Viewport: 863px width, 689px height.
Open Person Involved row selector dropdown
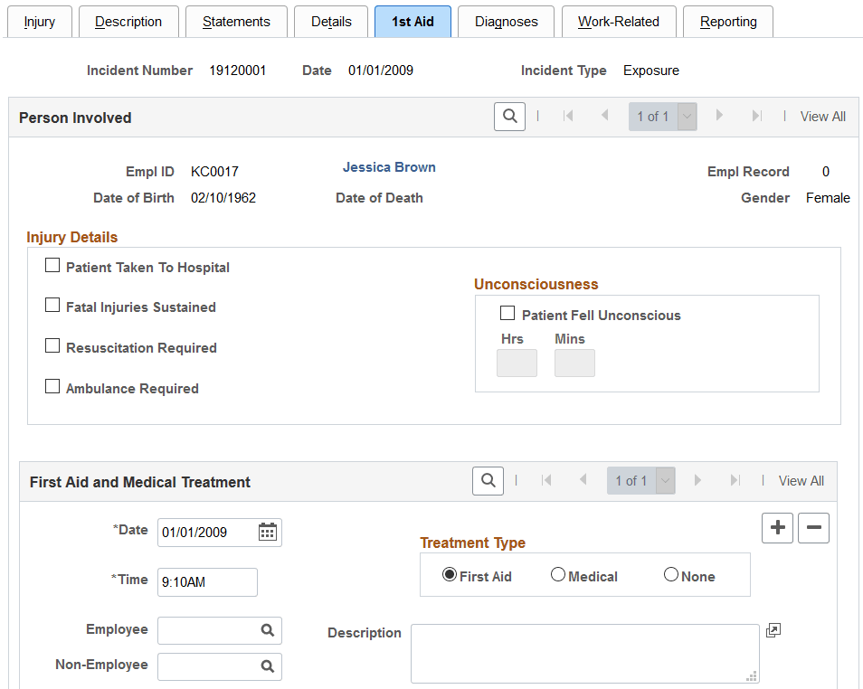click(x=687, y=117)
